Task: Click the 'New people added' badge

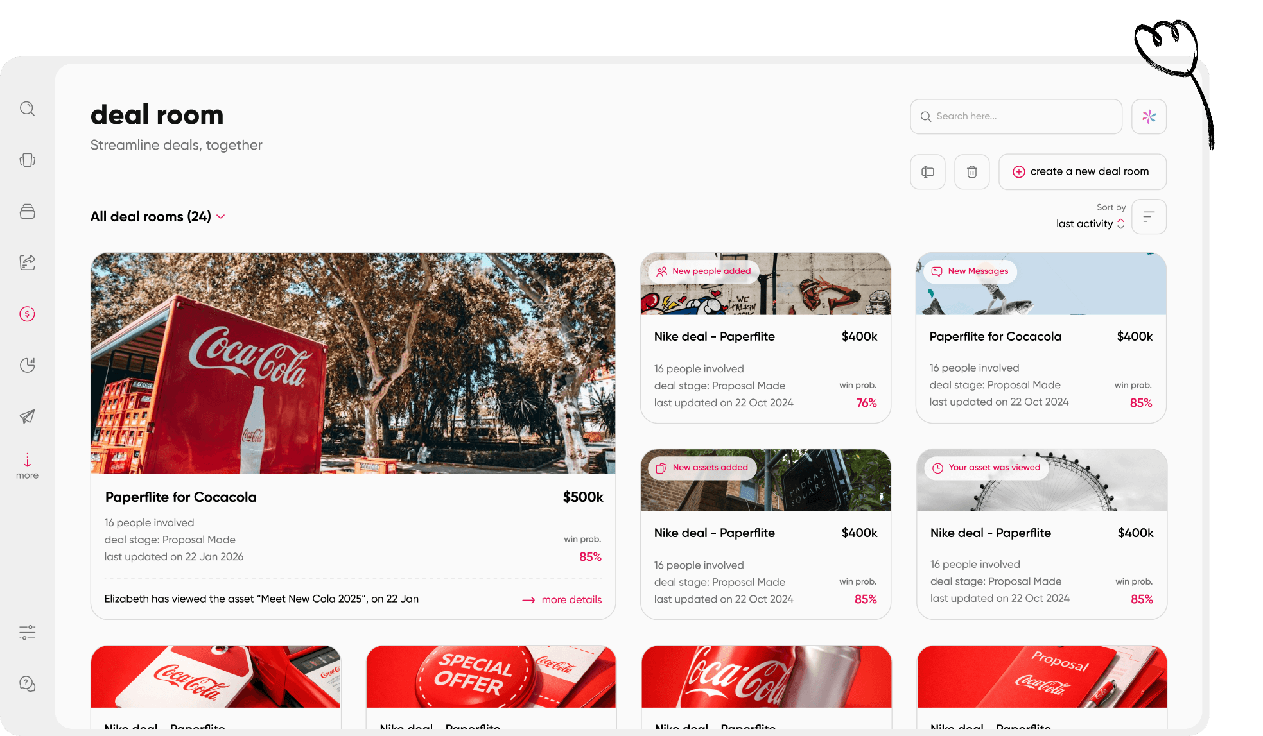Action: click(x=704, y=271)
